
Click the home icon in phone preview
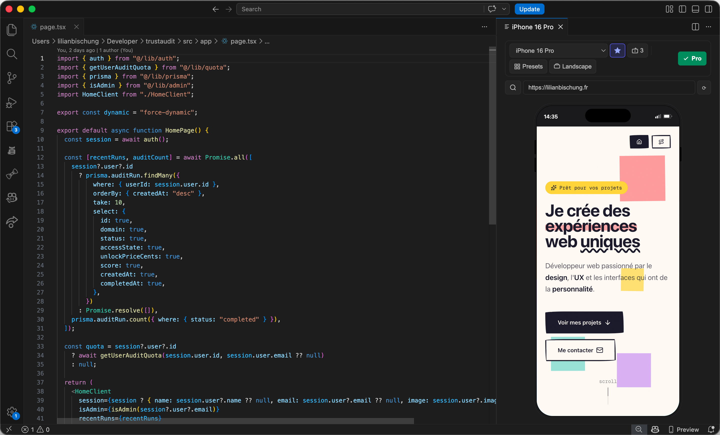[639, 142]
